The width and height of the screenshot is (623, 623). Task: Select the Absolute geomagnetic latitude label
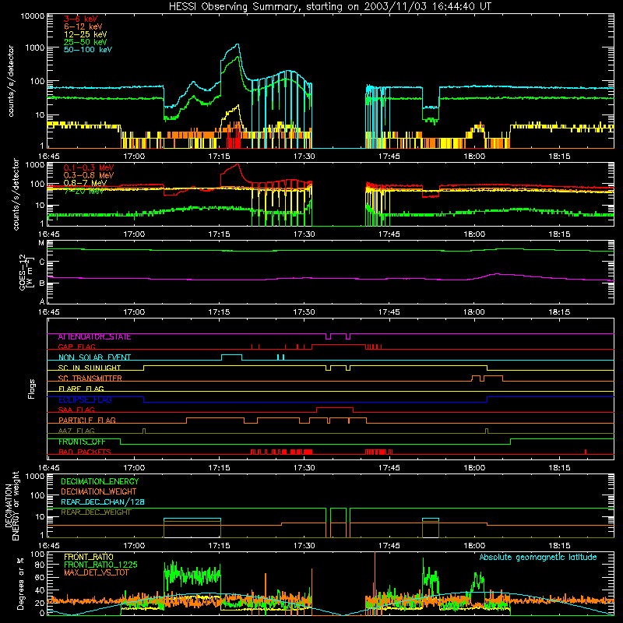click(x=538, y=557)
